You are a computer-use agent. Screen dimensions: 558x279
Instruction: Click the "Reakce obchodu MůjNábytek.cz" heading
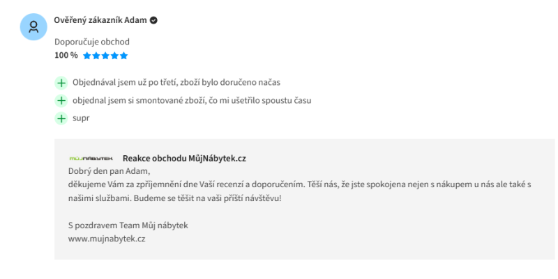click(x=184, y=158)
